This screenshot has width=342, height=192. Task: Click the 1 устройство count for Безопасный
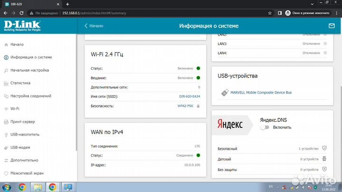click(x=309, y=149)
